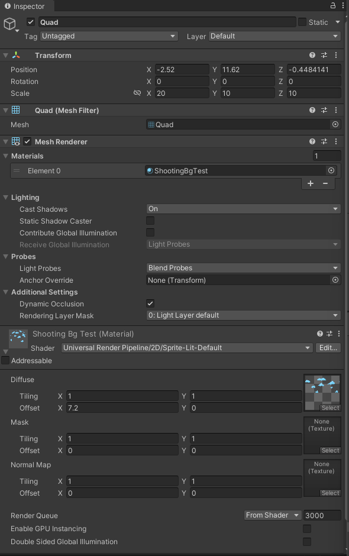Click the Render Queue value field showing 3000
This screenshot has height=556, width=349.
[322, 515]
